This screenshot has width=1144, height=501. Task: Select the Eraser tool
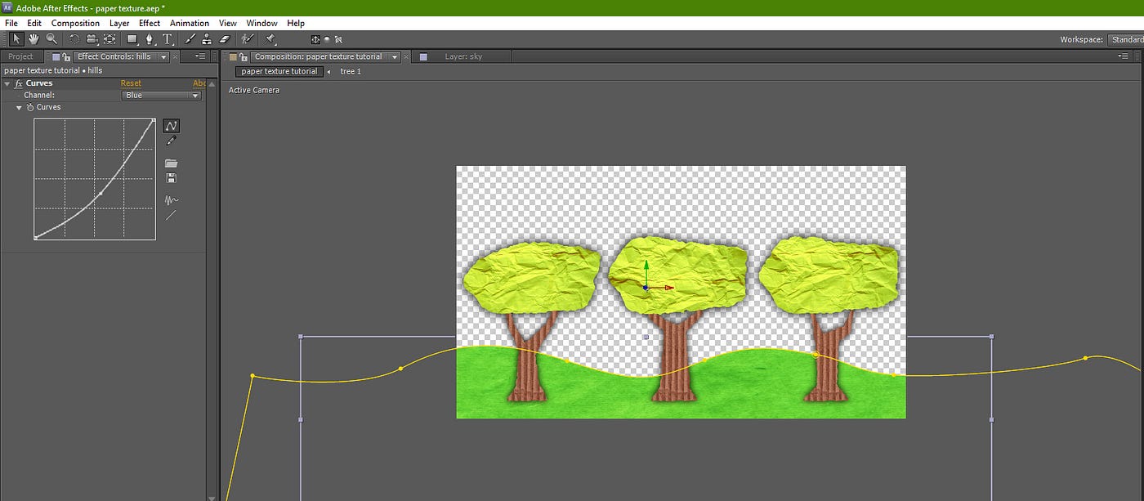point(226,38)
